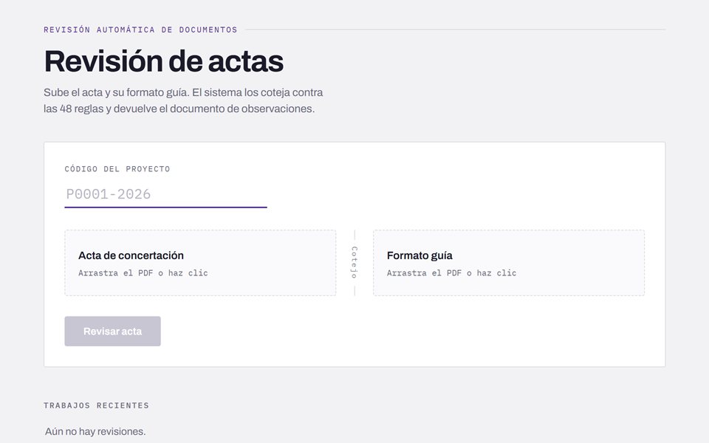The image size is (709, 443).
Task: Open the Formato guía upload zone
Action: 509,263
